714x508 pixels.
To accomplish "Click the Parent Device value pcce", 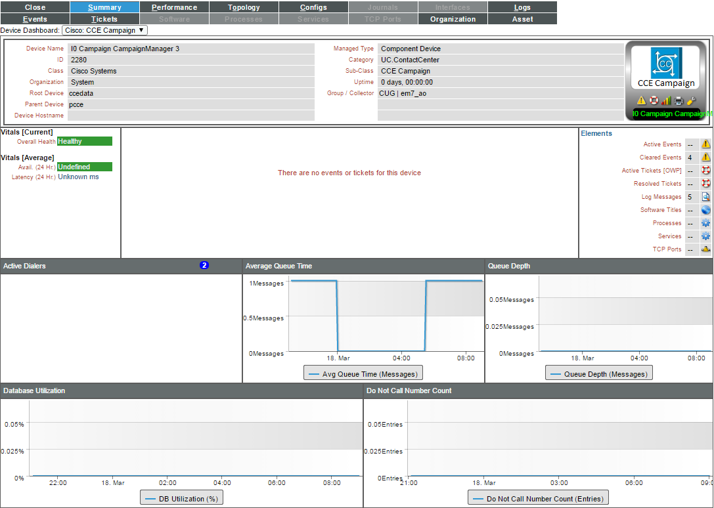I will pos(76,105).
